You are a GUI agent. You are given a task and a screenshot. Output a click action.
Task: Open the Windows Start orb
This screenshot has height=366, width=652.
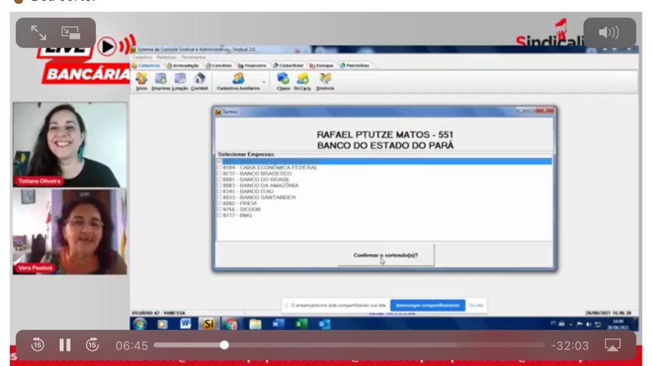tap(139, 323)
